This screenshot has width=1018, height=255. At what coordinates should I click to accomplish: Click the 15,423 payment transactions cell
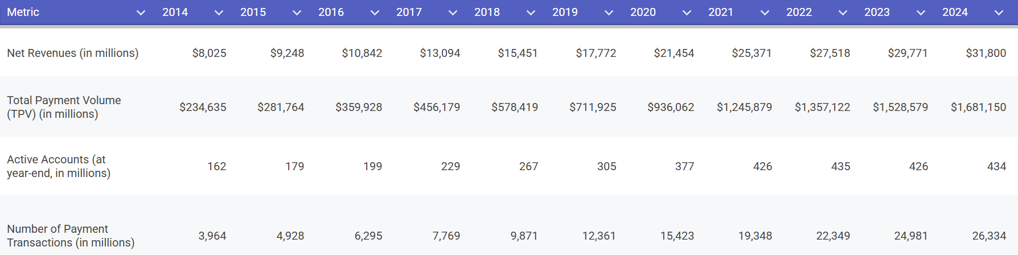pos(677,236)
